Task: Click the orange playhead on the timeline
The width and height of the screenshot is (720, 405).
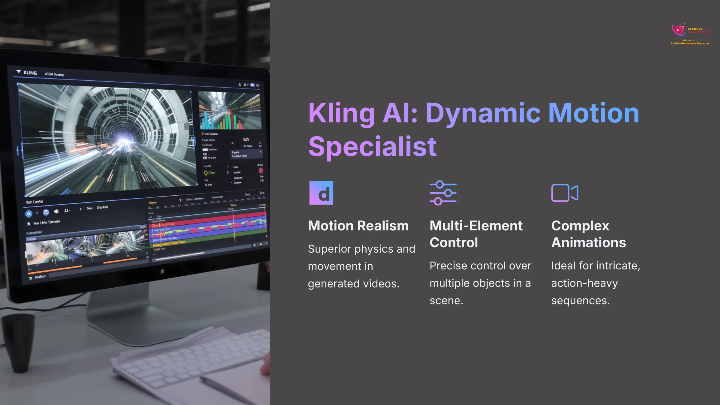Action: pos(234,224)
